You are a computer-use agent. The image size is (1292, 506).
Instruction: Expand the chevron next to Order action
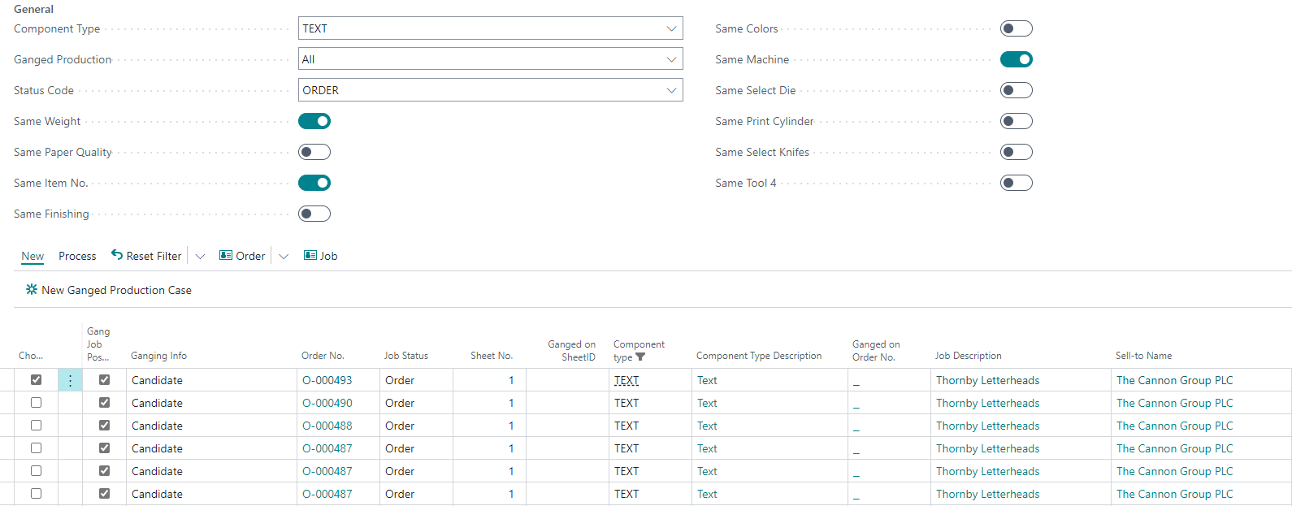pyautogui.click(x=284, y=256)
